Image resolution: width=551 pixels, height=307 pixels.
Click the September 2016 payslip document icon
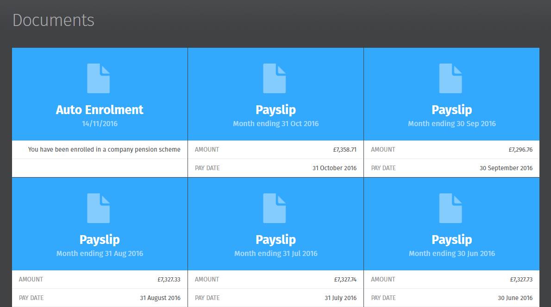[x=451, y=78]
